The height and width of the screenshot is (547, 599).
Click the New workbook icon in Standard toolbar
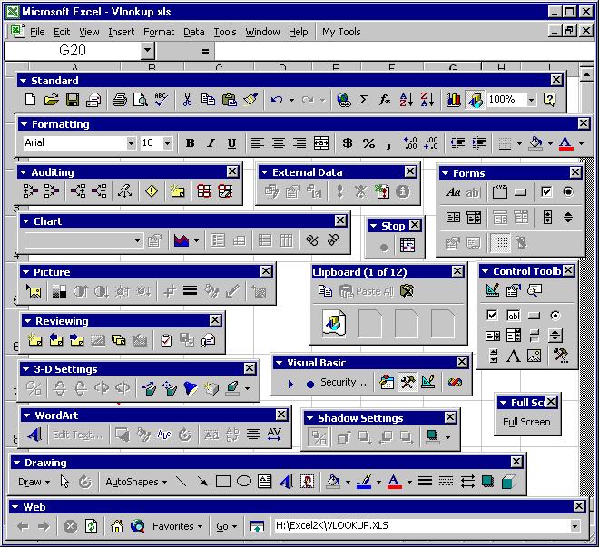(31, 100)
